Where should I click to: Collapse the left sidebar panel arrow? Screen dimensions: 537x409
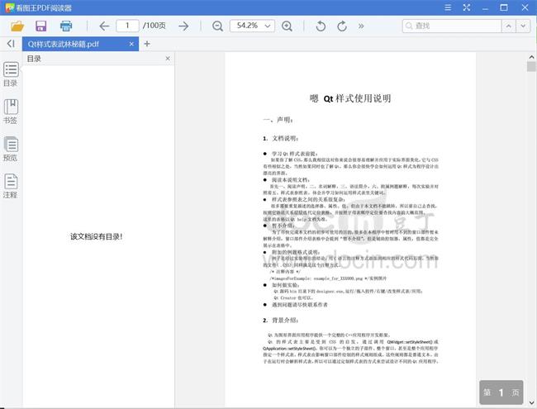coord(11,44)
